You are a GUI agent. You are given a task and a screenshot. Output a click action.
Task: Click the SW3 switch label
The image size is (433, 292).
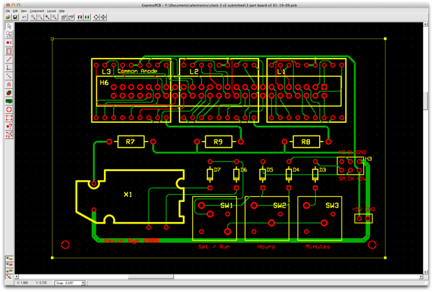332,205
